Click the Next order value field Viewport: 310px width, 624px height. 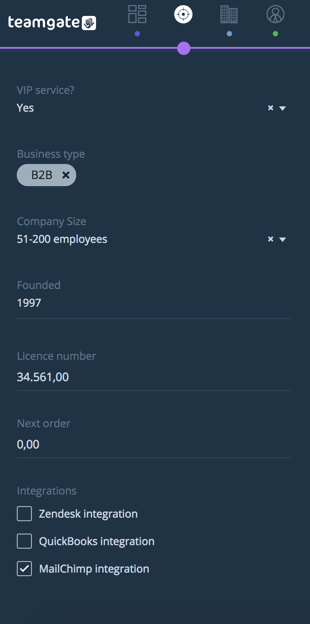click(154, 444)
